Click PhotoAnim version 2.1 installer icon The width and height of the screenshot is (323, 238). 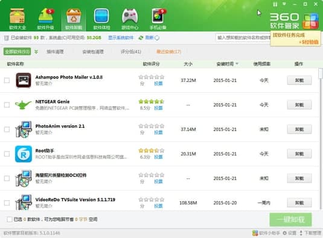tap(24, 130)
